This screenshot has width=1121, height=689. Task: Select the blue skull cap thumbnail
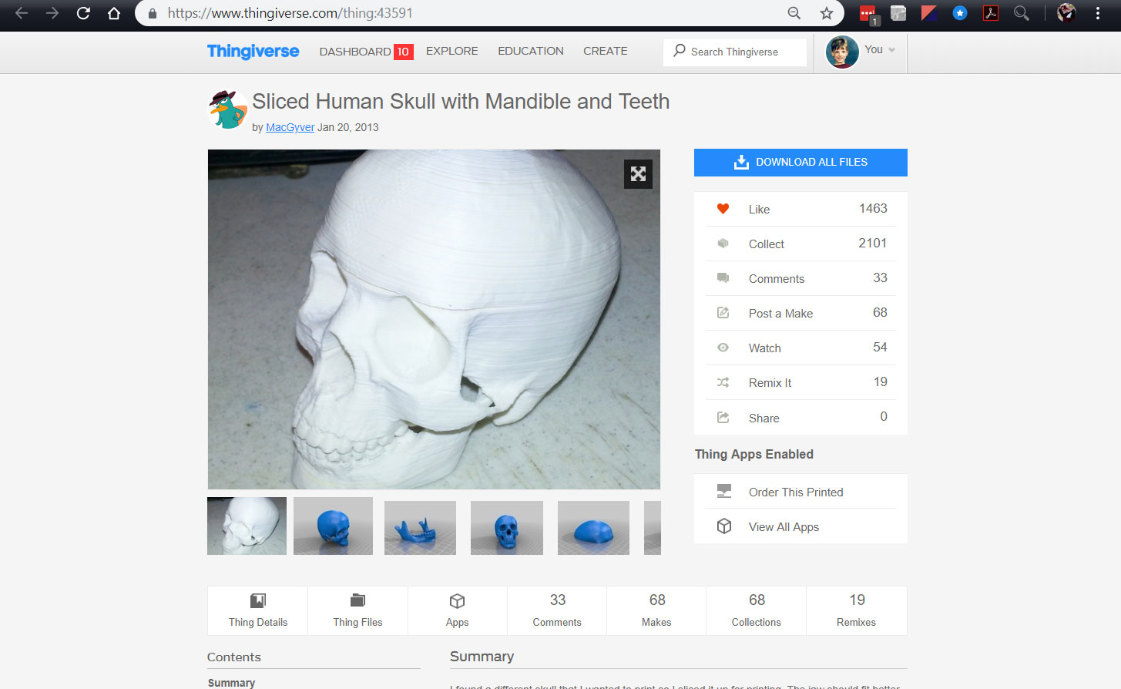[593, 528]
